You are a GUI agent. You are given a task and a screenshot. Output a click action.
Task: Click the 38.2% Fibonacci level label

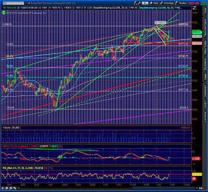(10, 56)
